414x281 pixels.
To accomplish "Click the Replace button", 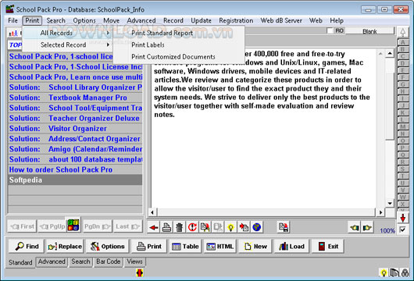I will click(65, 246).
